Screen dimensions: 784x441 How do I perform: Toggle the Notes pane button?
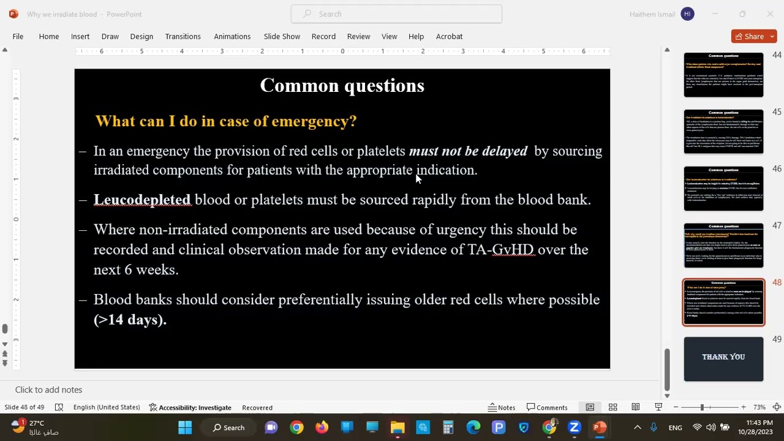[x=502, y=407]
